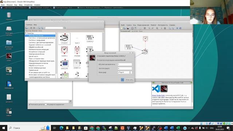Click Redo arrow in Xcos toolbar
The width and height of the screenshot is (233, 131).
point(153,28)
